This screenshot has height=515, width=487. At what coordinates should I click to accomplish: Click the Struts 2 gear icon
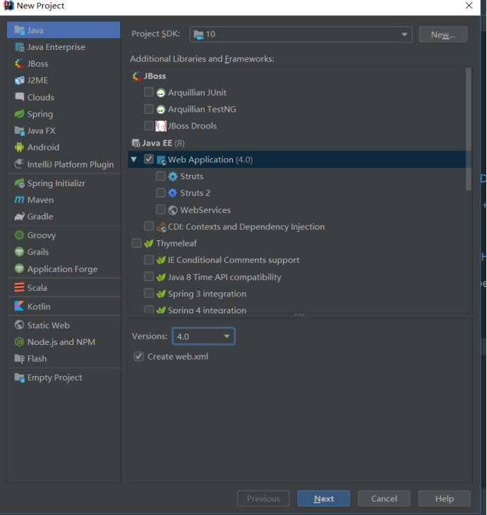coord(172,193)
